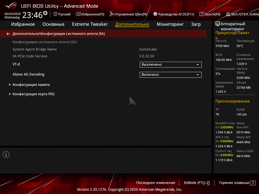Screen dimensions: 259x194
Task: Click SA PCIe Code Version row
Action: coord(30,56)
